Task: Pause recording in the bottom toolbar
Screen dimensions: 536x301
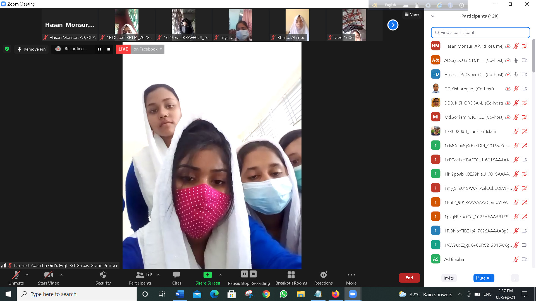Action: pyautogui.click(x=244, y=274)
